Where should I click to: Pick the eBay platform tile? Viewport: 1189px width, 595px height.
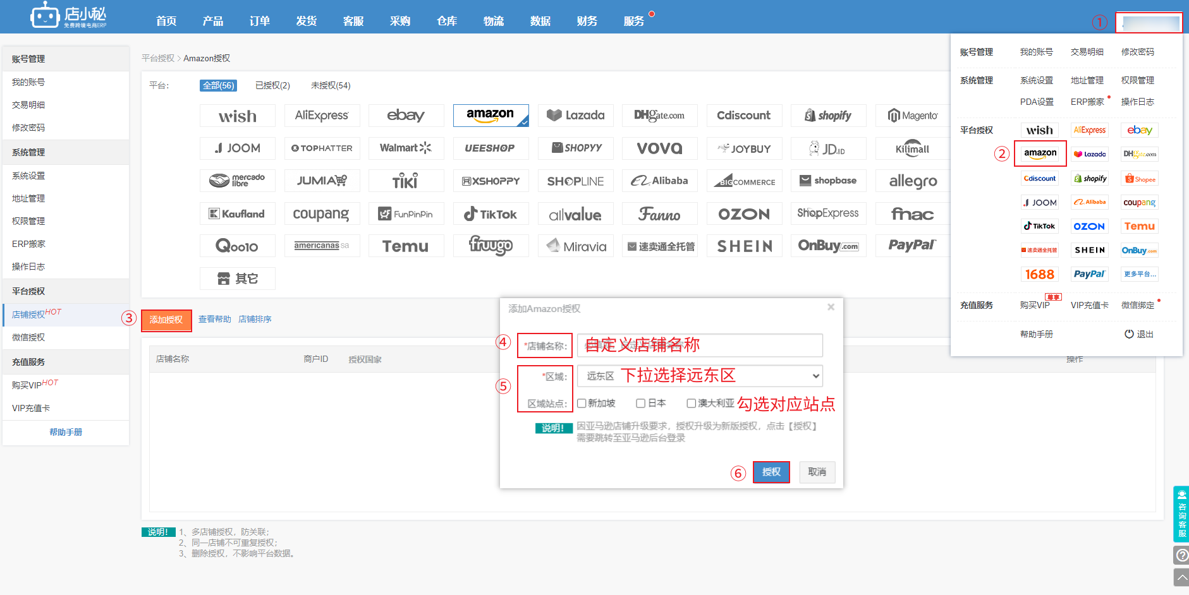(x=406, y=116)
